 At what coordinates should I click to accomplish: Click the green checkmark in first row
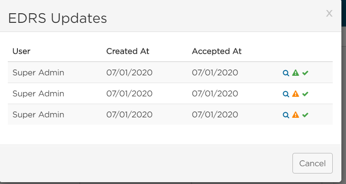coord(305,73)
